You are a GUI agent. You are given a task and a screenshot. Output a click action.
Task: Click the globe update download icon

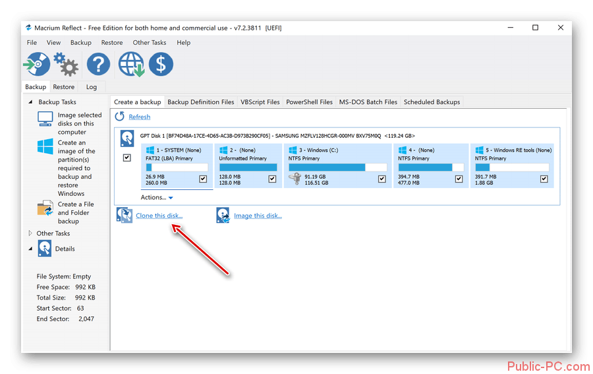tap(131, 65)
